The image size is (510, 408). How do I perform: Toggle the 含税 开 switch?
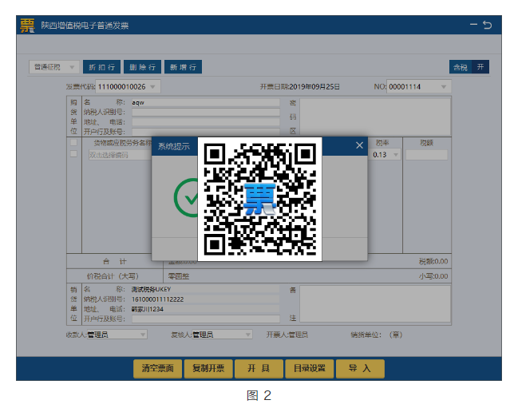click(469, 67)
